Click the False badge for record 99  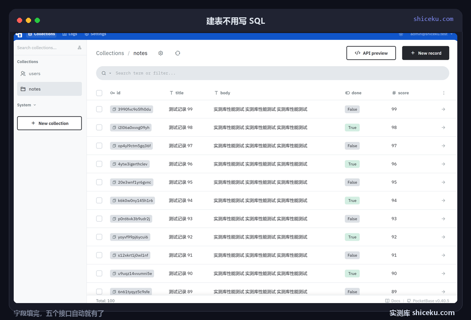point(352,109)
